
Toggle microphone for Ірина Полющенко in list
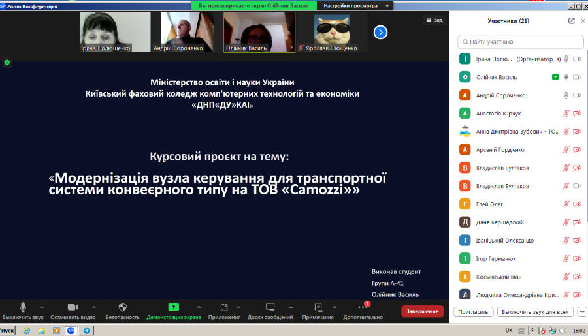pos(566,59)
